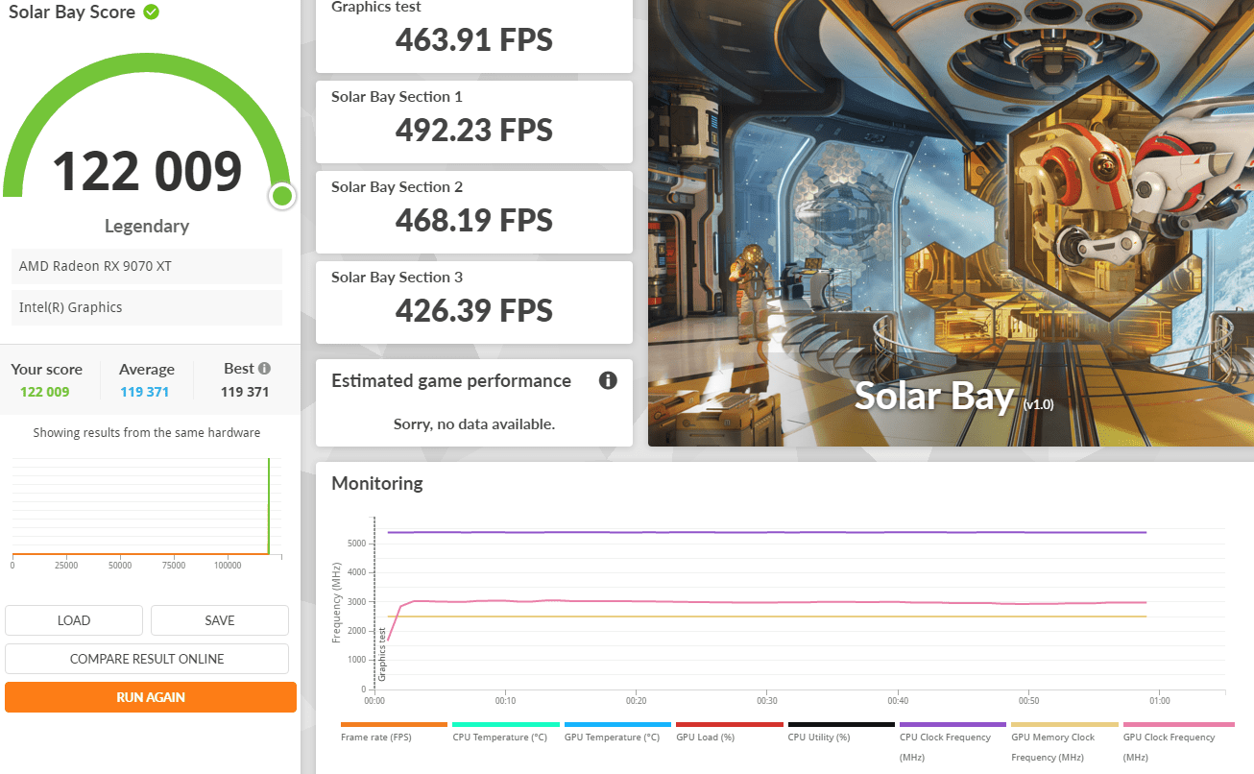Toggle the GPU Temperature legend swatch

(x=617, y=724)
